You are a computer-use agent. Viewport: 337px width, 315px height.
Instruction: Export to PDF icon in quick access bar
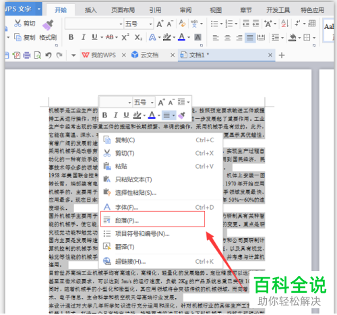16,55
